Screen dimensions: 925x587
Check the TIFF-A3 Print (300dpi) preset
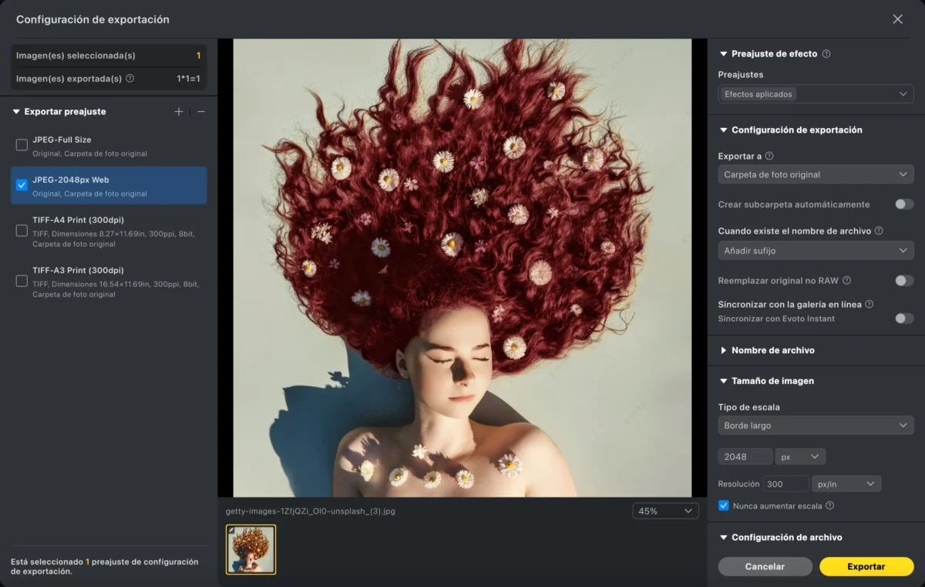(22, 282)
